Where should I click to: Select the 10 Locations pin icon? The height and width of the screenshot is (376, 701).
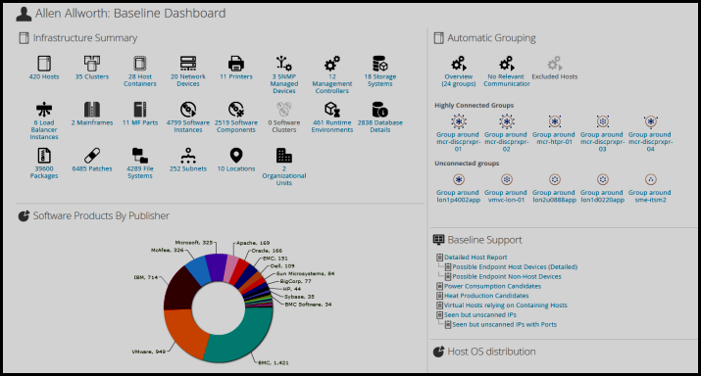(x=236, y=156)
